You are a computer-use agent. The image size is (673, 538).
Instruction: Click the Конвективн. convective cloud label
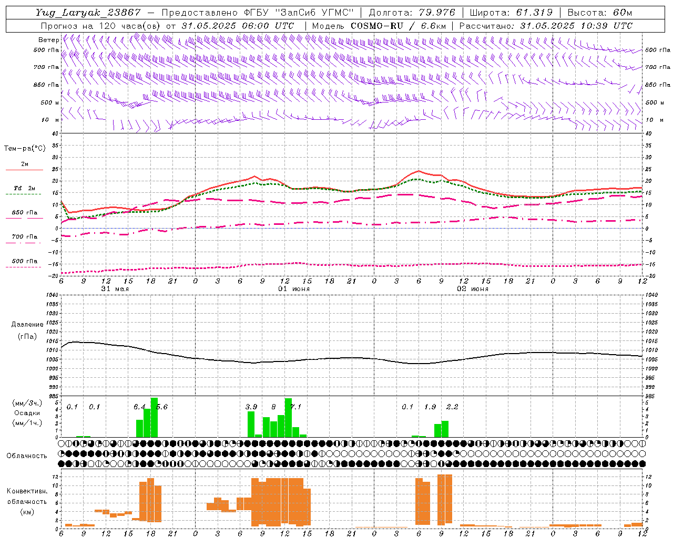(x=27, y=491)
